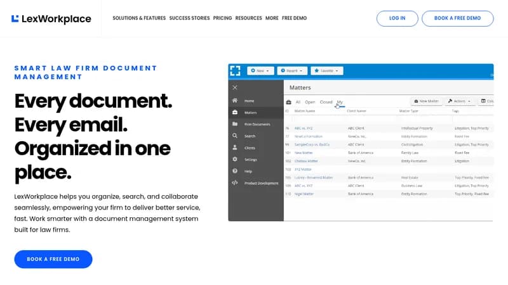Open Success Stories in top navigation
Image resolution: width=508 pixels, height=285 pixels.
coord(189,18)
